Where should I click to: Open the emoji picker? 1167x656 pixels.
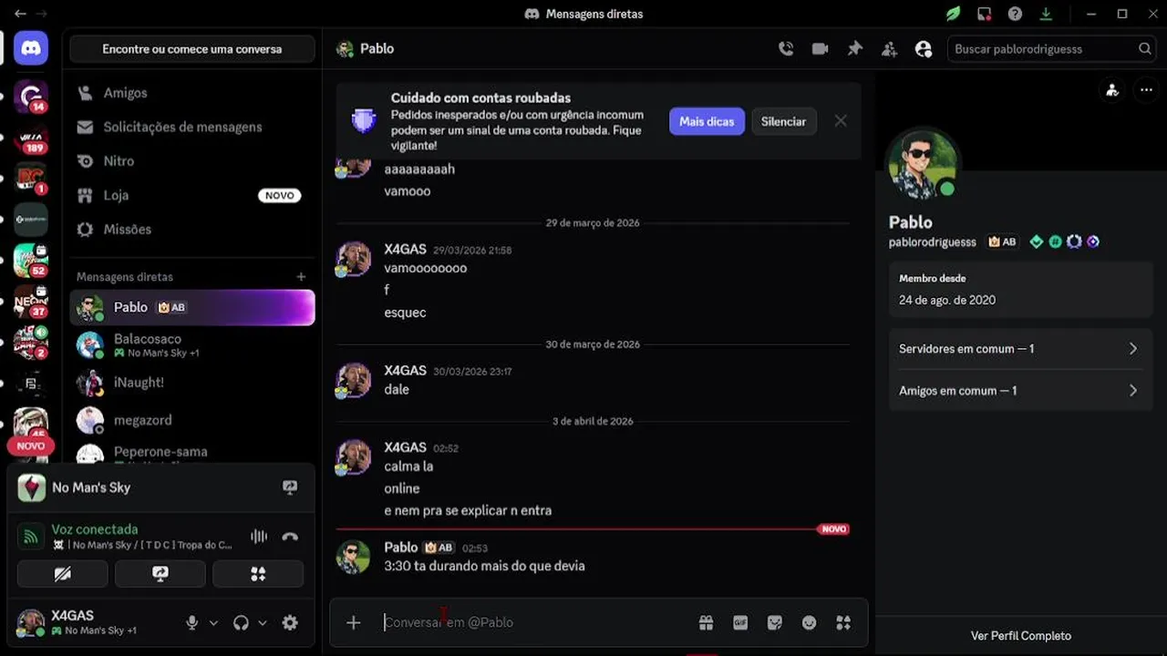click(x=809, y=622)
